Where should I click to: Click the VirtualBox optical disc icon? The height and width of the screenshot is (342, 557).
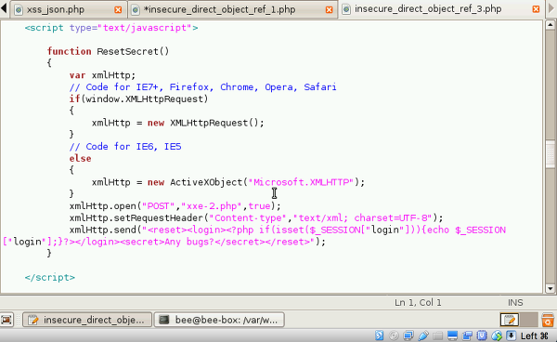(x=394, y=335)
